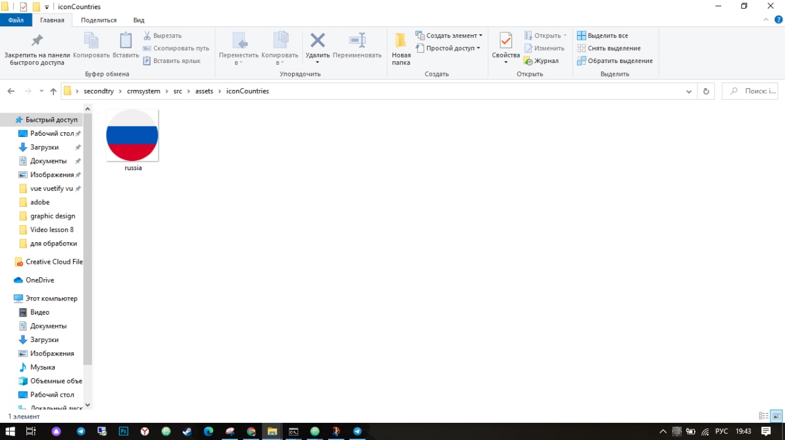The height and width of the screenshot is (440, 785).
Task: Switch to details view icon
Action: tap(764, 416)
